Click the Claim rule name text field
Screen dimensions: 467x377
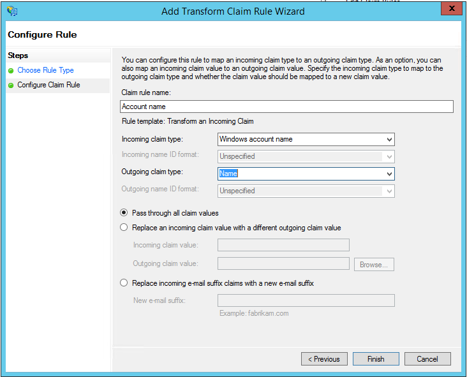point(286,107)
